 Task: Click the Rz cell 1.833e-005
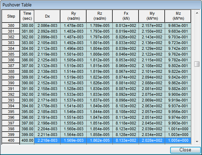tap(100, 94)
